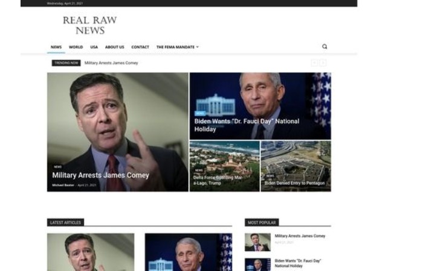Open featured headline Military Arrests James Comey
The image size is (423, 271).
(x=101, y=175)
